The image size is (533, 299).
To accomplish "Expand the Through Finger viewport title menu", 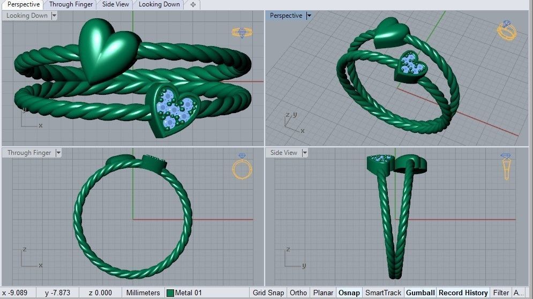I will pos(58,153).
